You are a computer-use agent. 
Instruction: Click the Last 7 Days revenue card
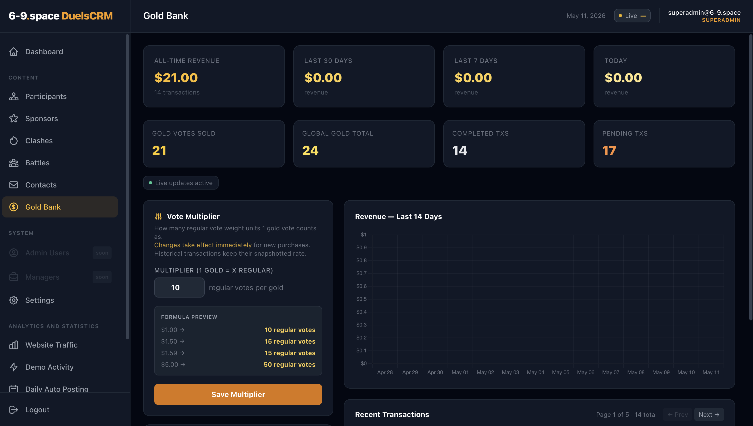coord(514,76)
